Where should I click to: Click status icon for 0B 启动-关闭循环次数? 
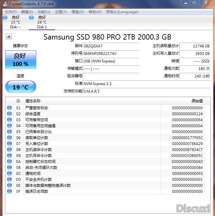click(x=9, y=167)
